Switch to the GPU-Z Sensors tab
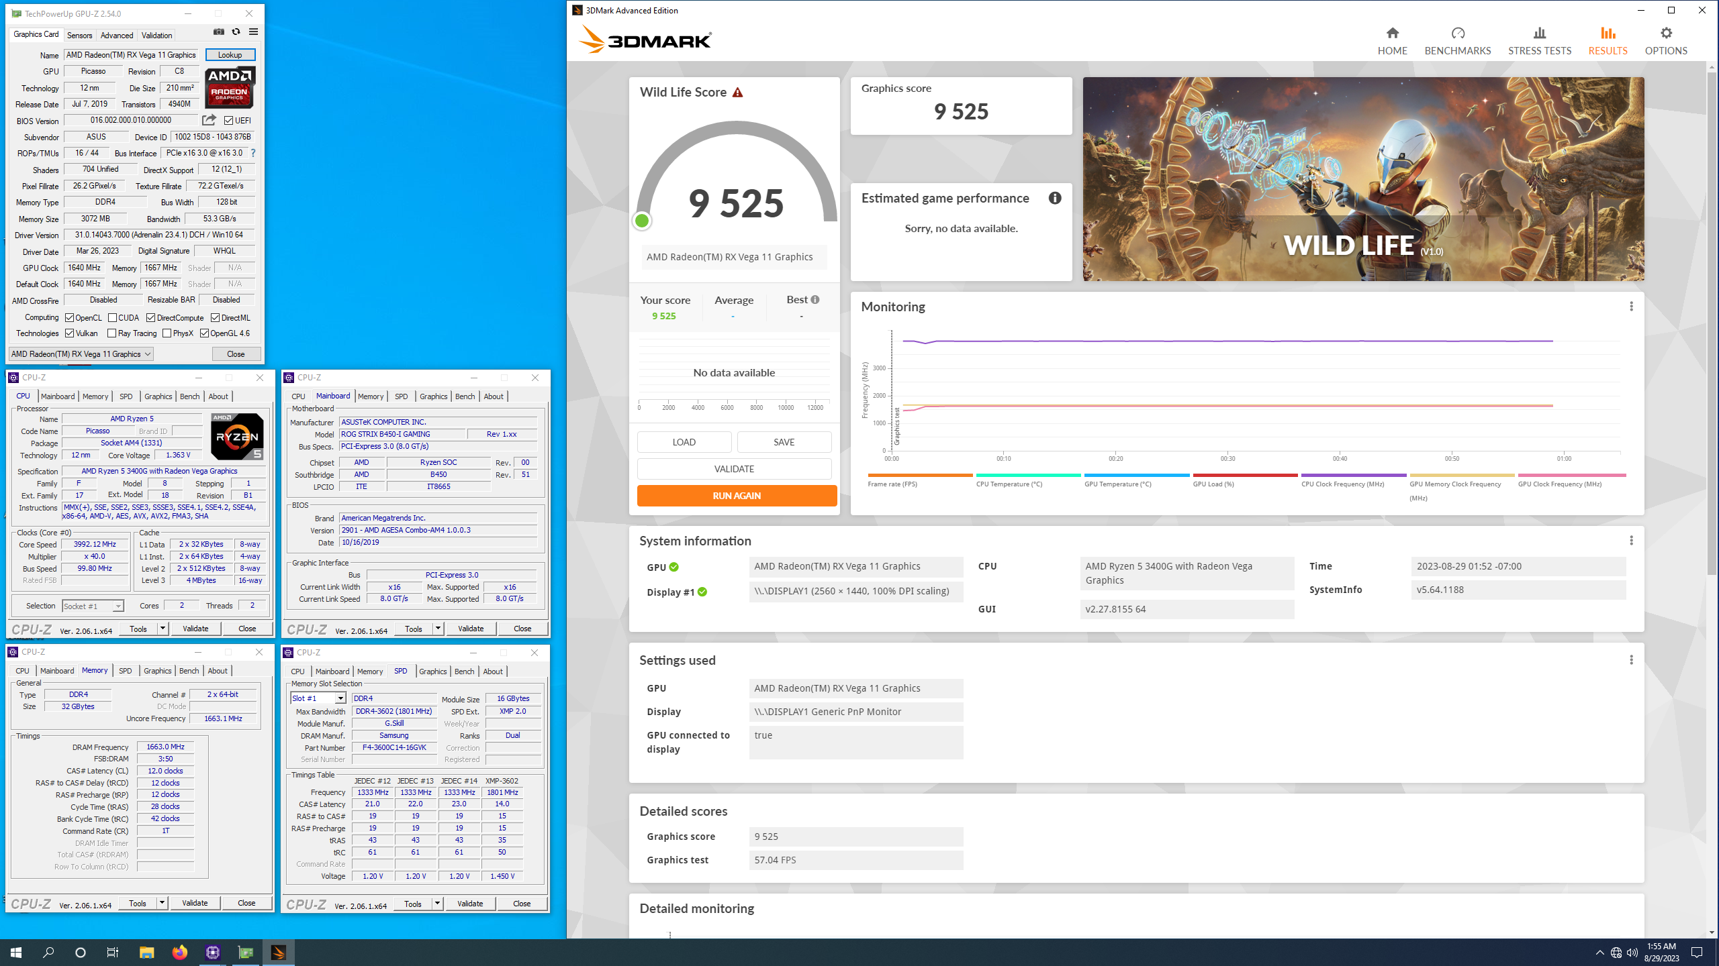Image resolution: width=1719 pixels, height=966 pixels. 80,35
